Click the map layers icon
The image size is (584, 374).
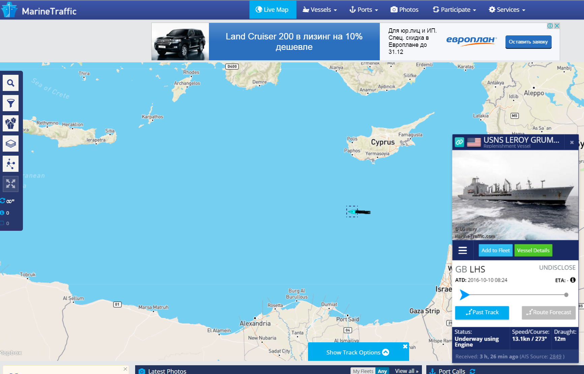[x=11, y=144]
